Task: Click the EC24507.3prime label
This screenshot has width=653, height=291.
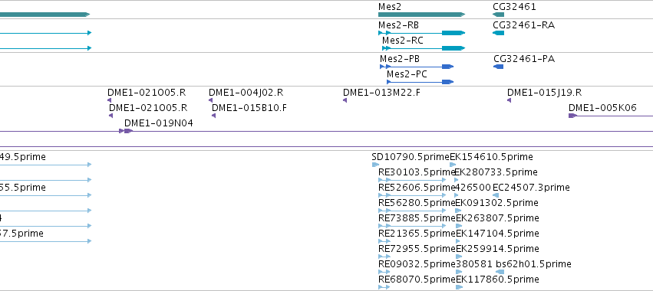Action: 531,188
